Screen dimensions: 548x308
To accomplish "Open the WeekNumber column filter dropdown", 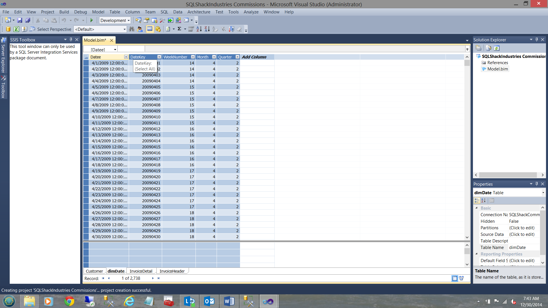I will pos(193,57).
